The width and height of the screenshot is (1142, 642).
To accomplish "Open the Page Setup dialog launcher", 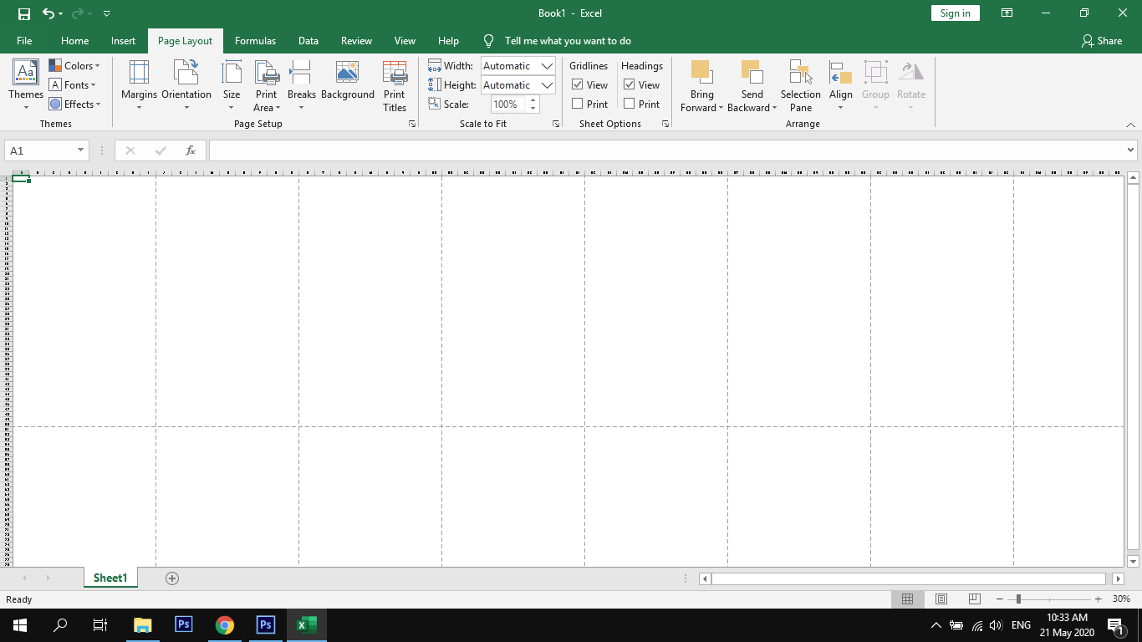I will coord(412,124).
